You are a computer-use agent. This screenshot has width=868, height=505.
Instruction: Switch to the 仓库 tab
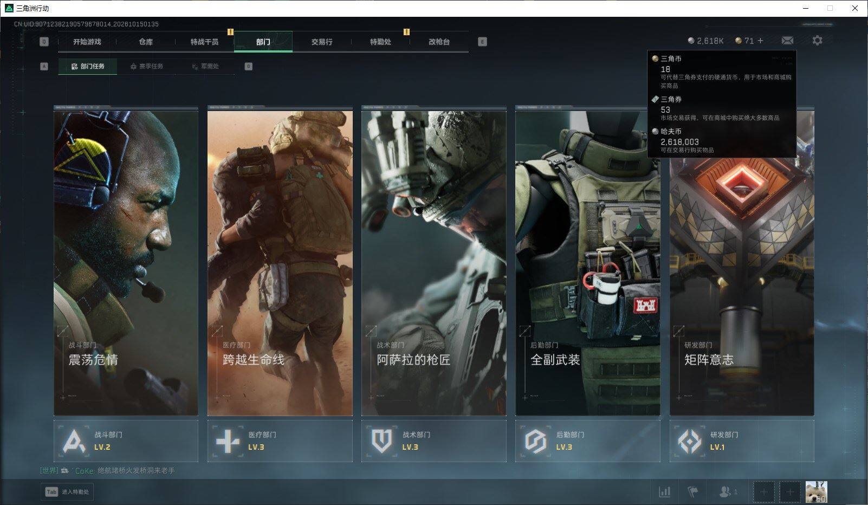pyautogui.click(x=146, y=42)
